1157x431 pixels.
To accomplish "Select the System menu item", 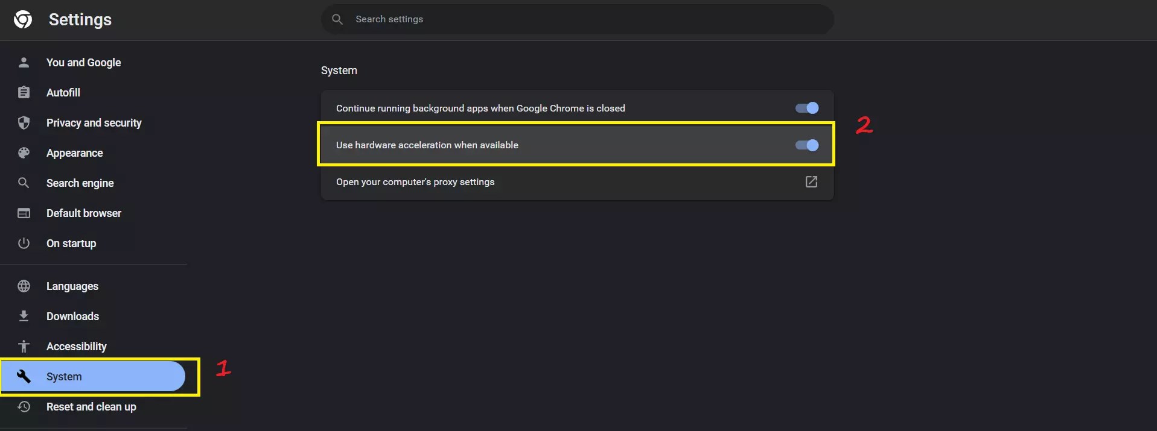I will pos(65,376).
